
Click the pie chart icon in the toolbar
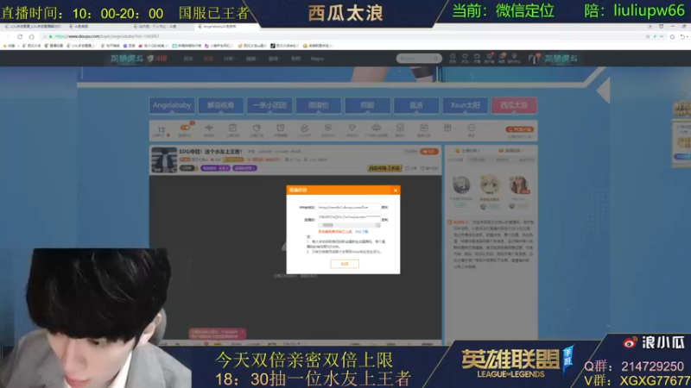[257, 128]
